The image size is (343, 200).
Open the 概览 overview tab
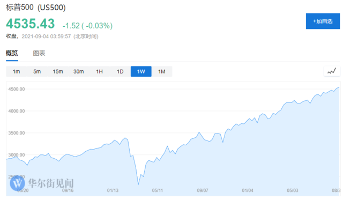pos(12,53)
